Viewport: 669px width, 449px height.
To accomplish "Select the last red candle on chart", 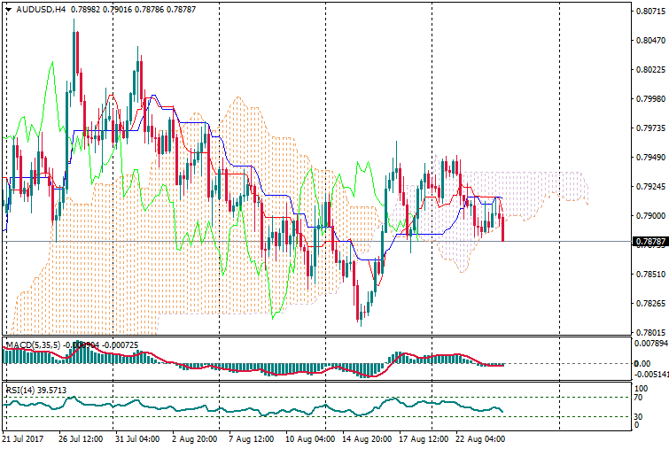I will coord(502,228).
